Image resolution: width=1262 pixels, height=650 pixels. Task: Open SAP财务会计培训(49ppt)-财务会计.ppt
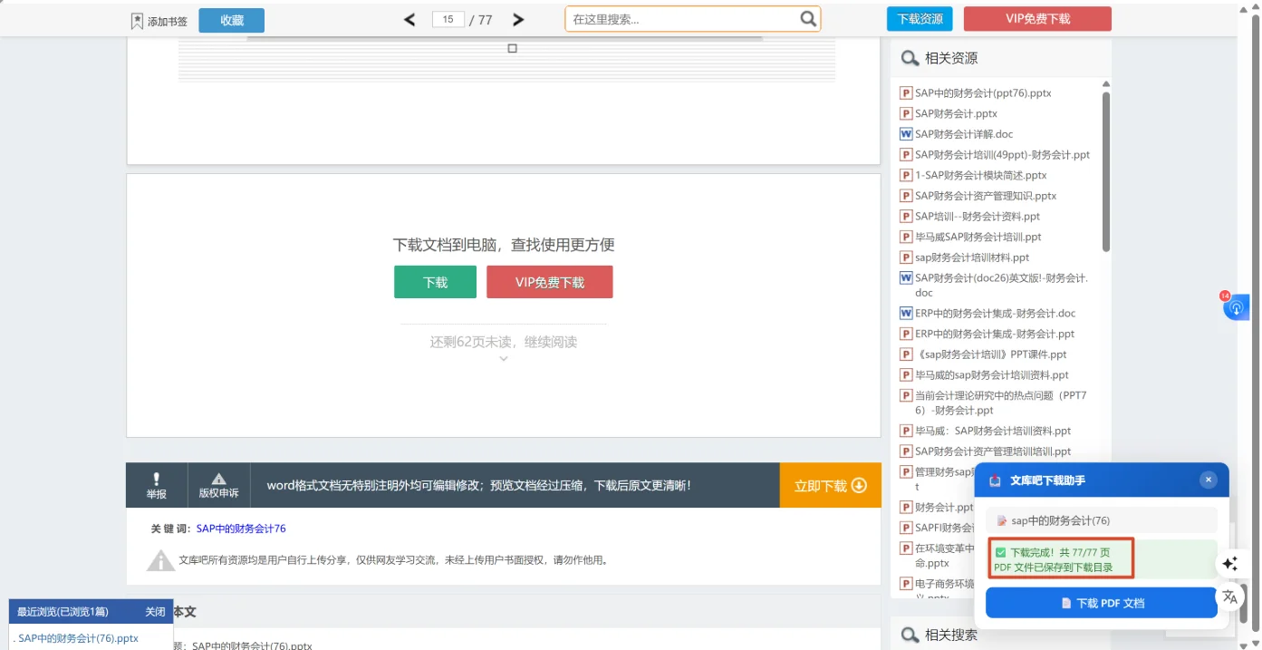1002,155
